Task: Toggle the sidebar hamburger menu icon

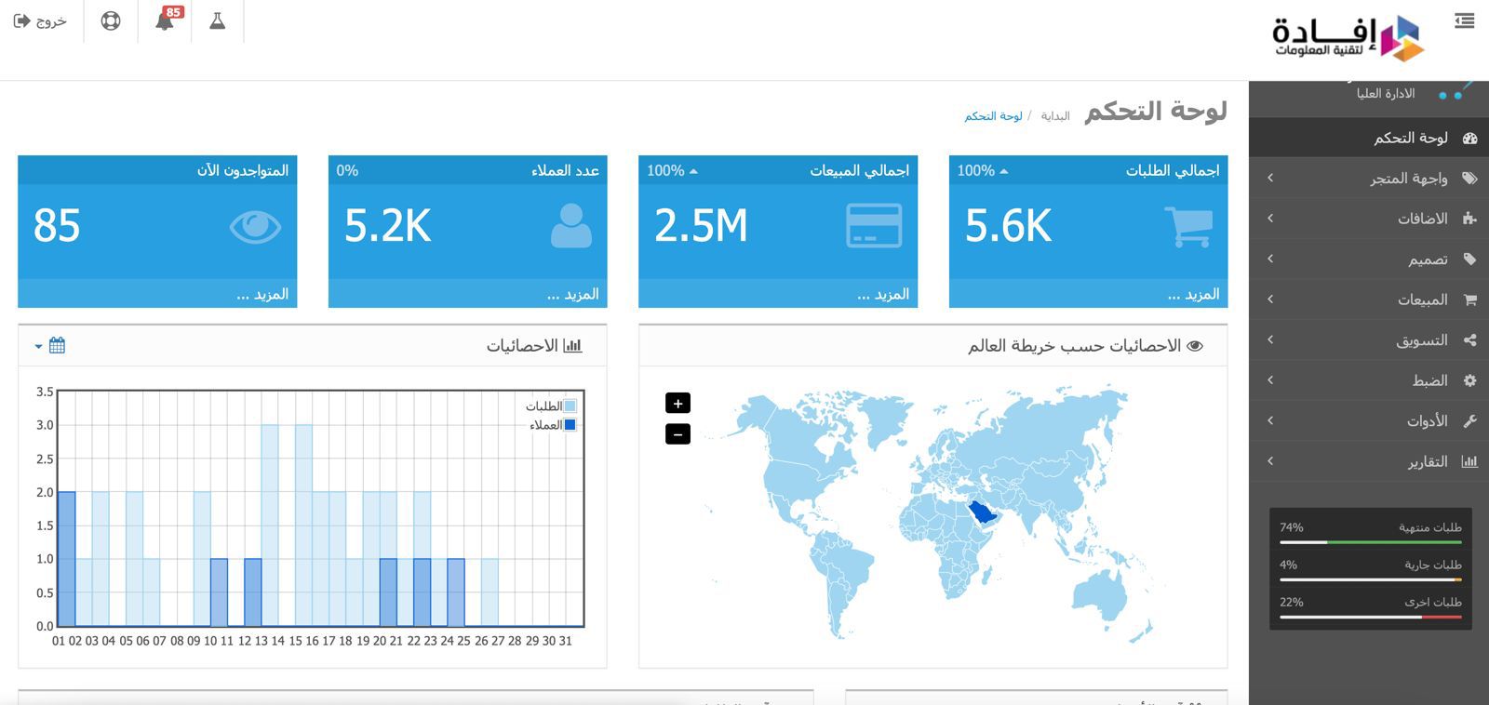Action: (1464, 20)
